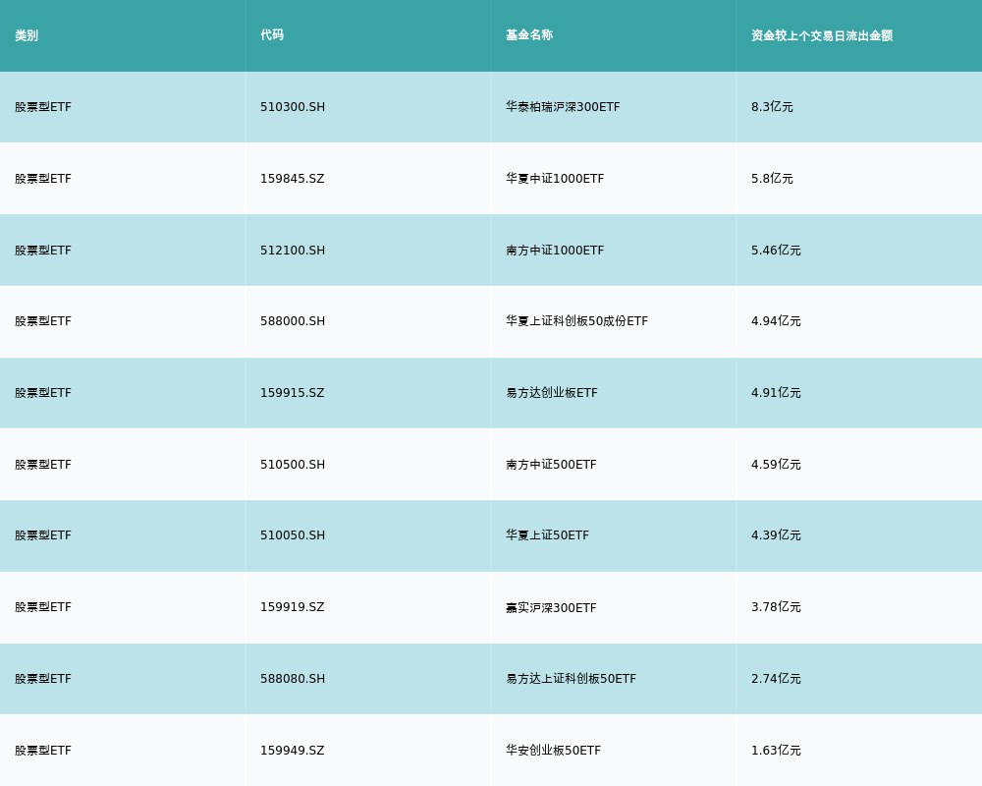982x786 pixels.
Task: Click the 嘉实沪深300ETF fund name
Action: click(551, 607)
